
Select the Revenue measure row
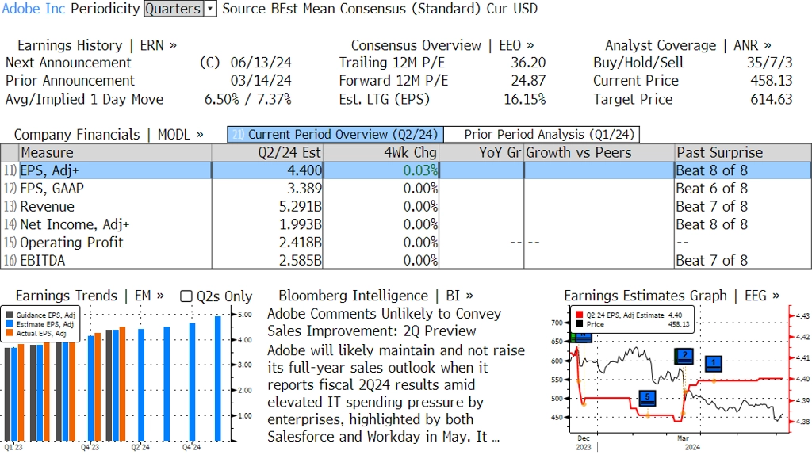406,207
